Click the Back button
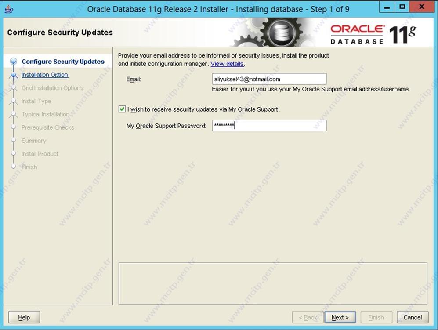 click(x=308, y=317)
